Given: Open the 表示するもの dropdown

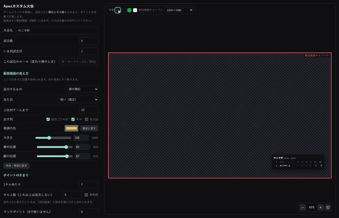Looking at the screenshot, I should [x=82, y=89].
